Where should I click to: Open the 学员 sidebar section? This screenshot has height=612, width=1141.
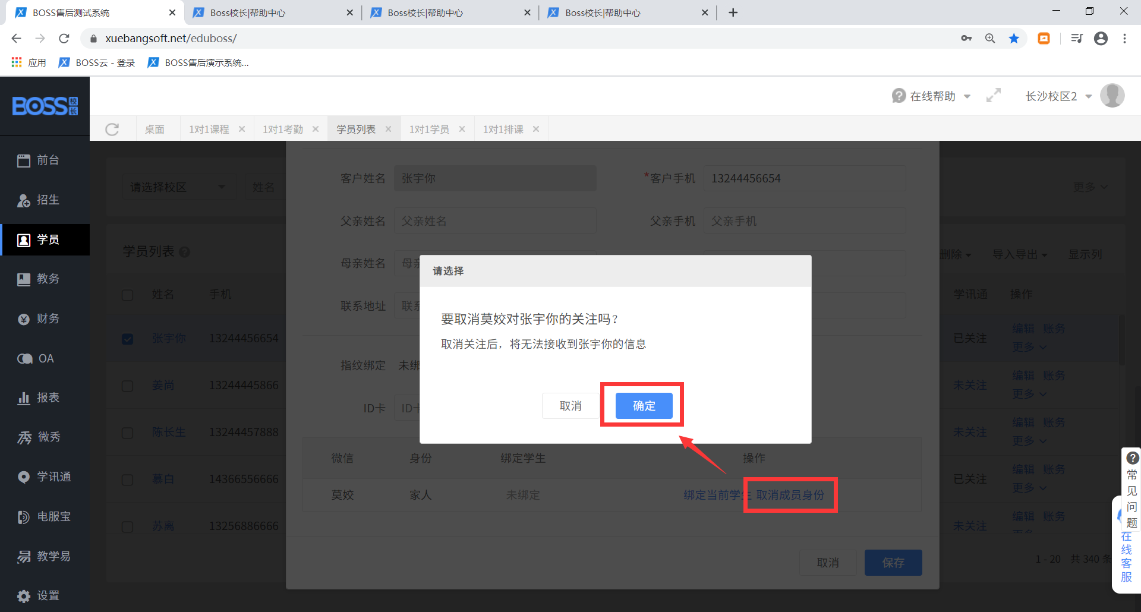[x=45, y=239]
